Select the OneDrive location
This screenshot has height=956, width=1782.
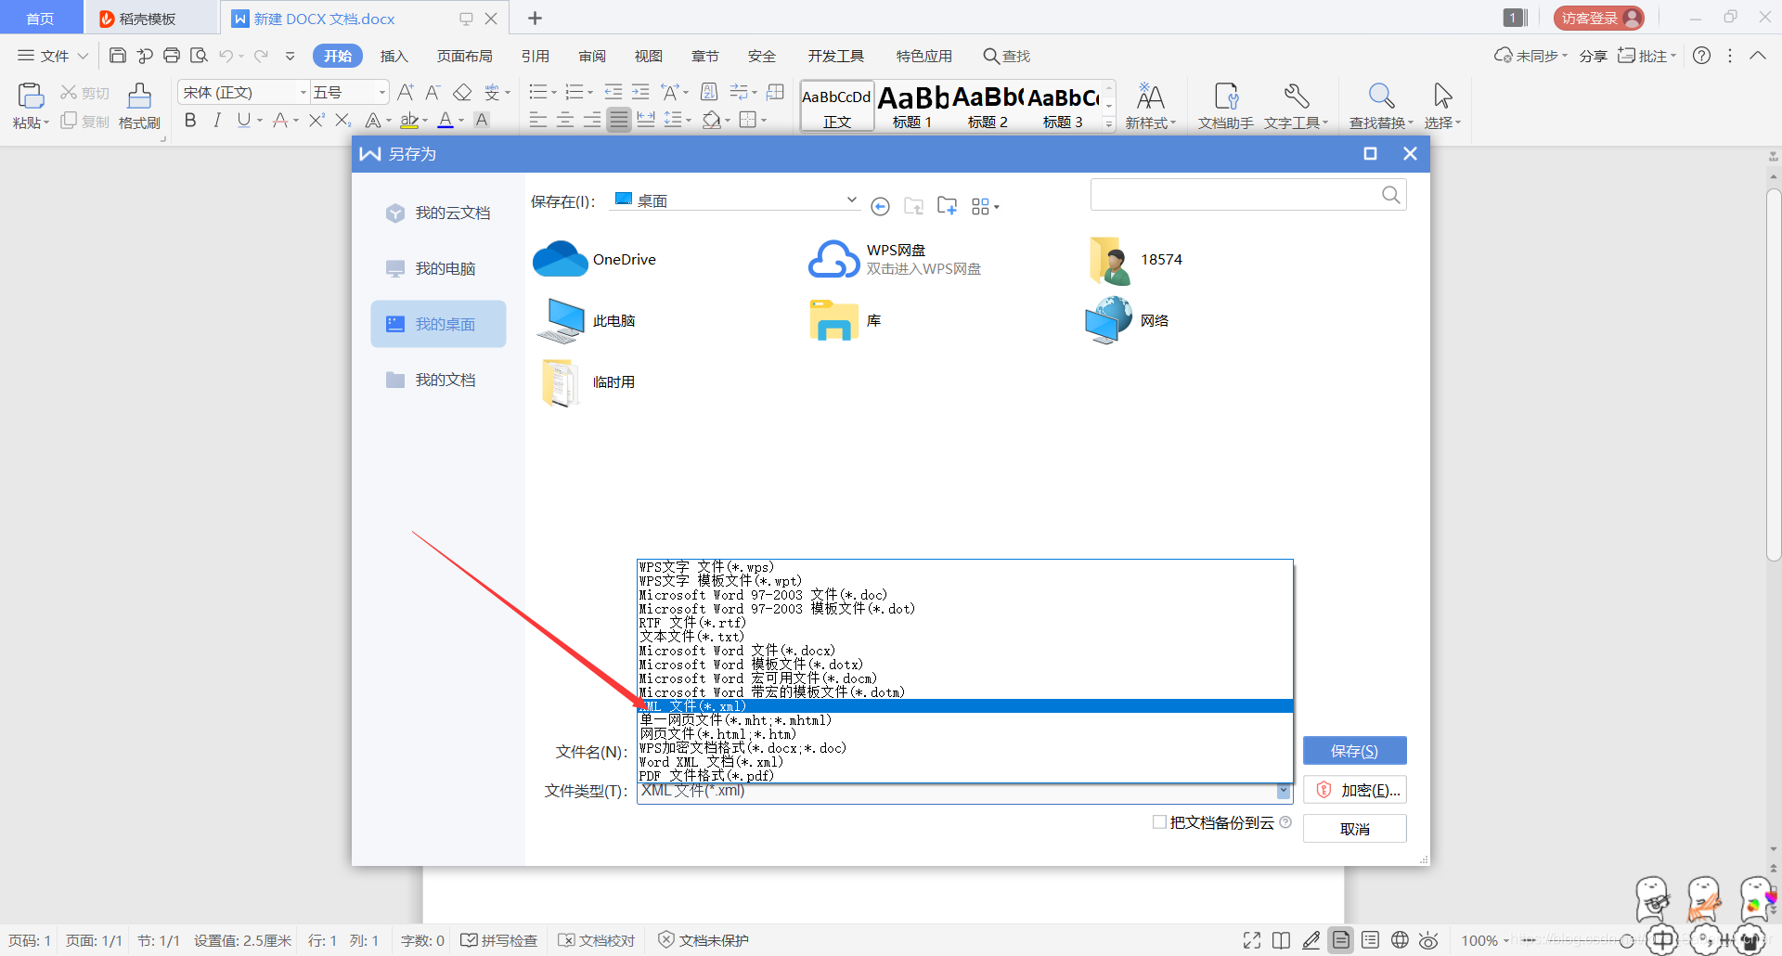click(595, 259)
